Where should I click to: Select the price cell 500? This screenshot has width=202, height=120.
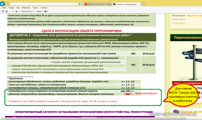point(133,65)
